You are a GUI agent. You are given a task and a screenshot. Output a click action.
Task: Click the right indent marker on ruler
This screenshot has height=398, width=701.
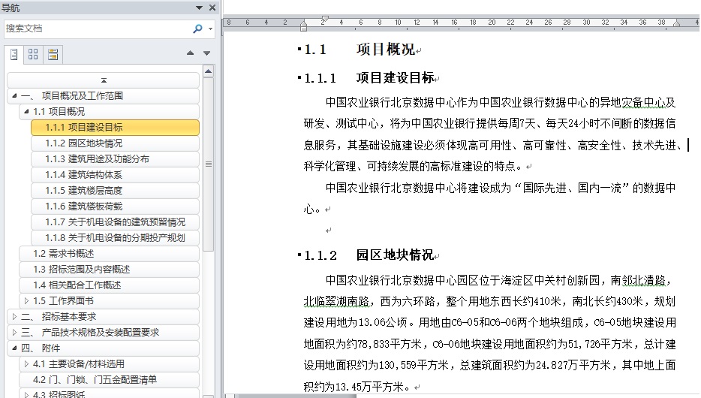676,23
